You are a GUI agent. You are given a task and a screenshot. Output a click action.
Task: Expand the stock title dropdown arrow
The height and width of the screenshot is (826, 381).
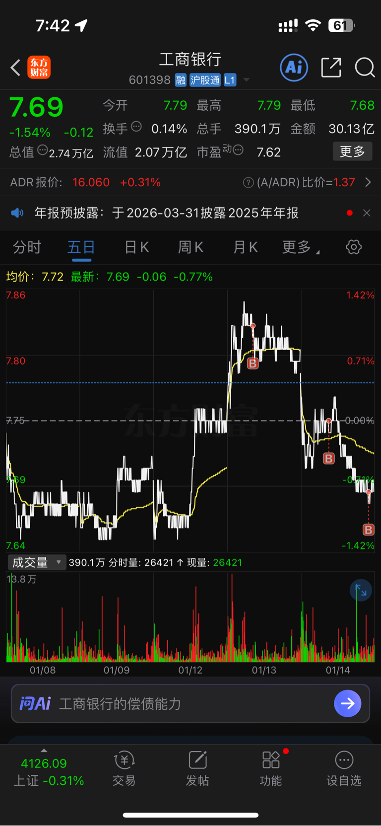(x=247, y=80)
